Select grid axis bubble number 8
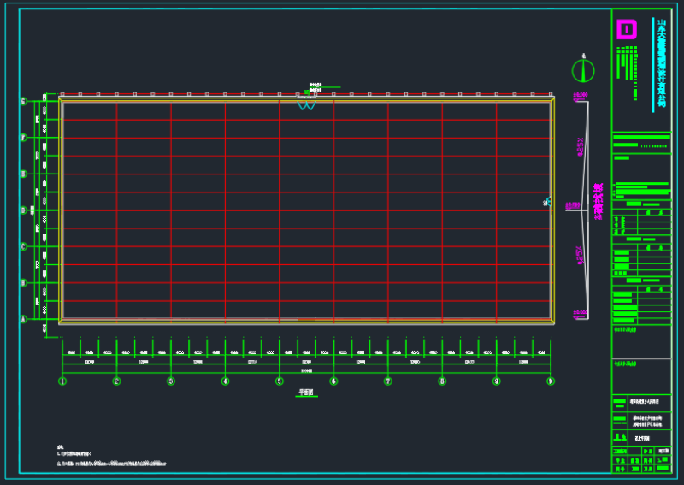684x485 pixels. [442, 381]
